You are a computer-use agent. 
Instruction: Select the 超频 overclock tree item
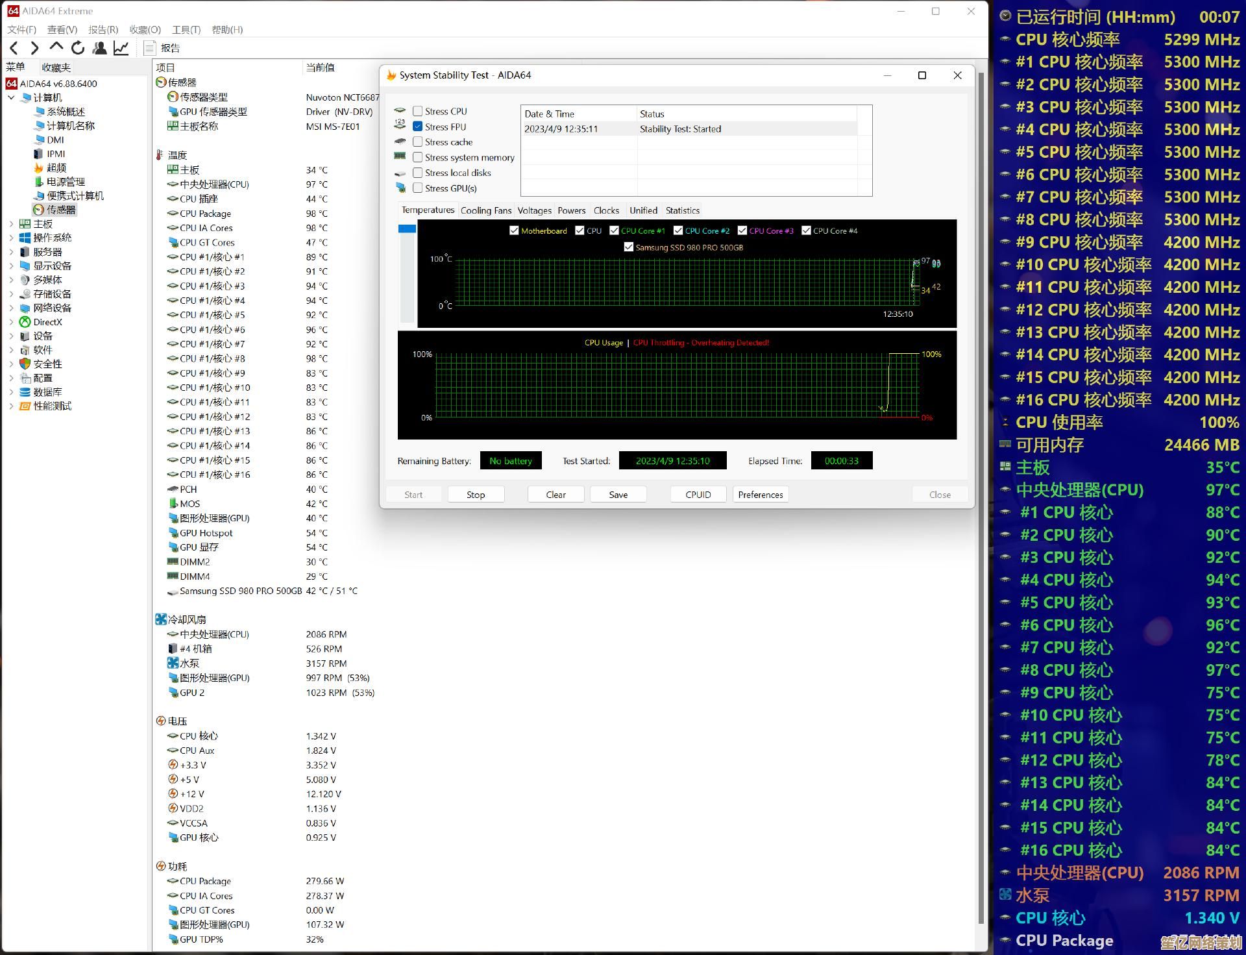click(x=56, y=167)
